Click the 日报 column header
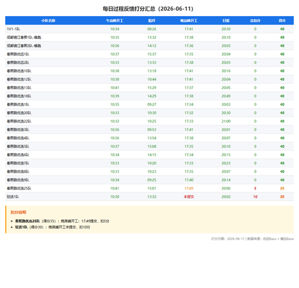 tap(226, 20)
